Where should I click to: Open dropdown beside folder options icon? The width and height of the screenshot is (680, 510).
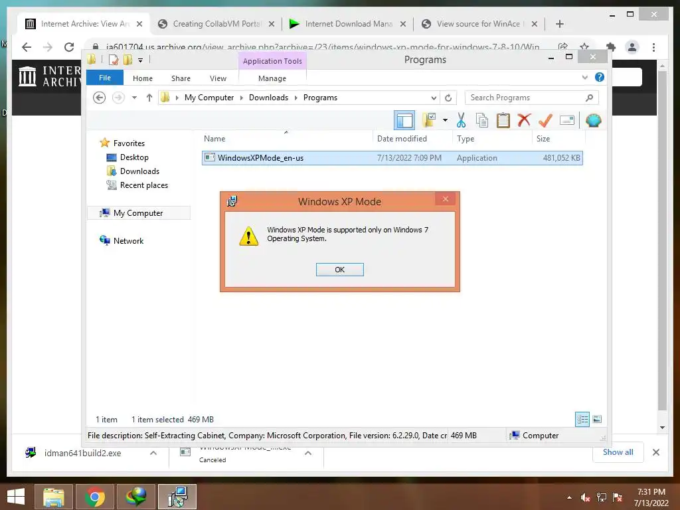click(x=445, y=120)
